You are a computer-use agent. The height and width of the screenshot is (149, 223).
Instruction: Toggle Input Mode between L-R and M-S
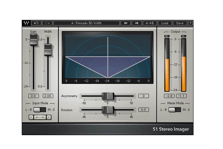[40, 110]
